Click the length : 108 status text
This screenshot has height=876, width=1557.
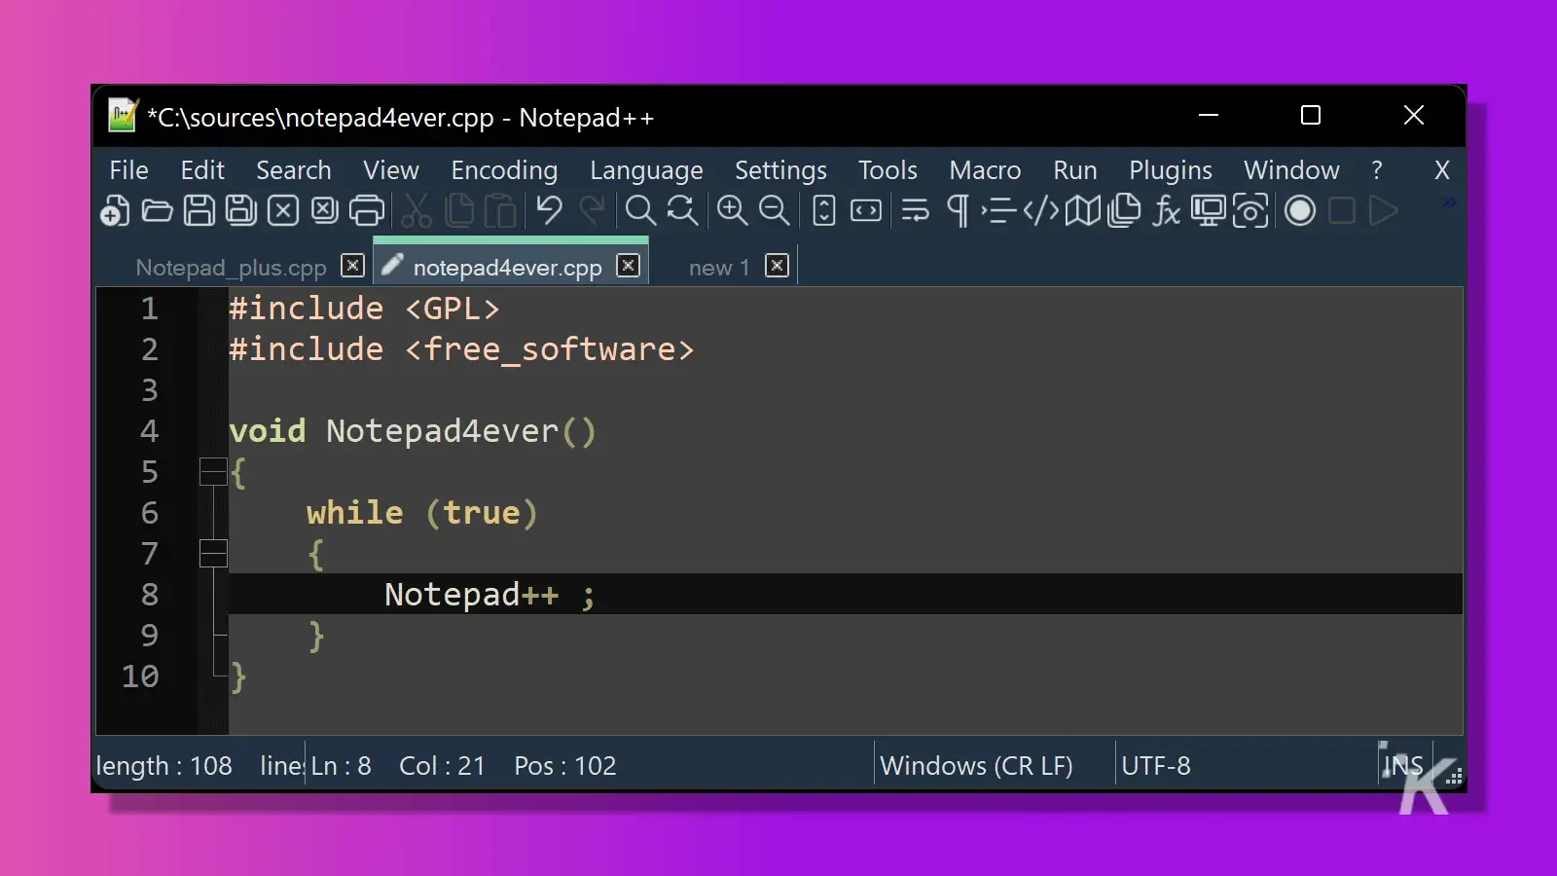164,766
